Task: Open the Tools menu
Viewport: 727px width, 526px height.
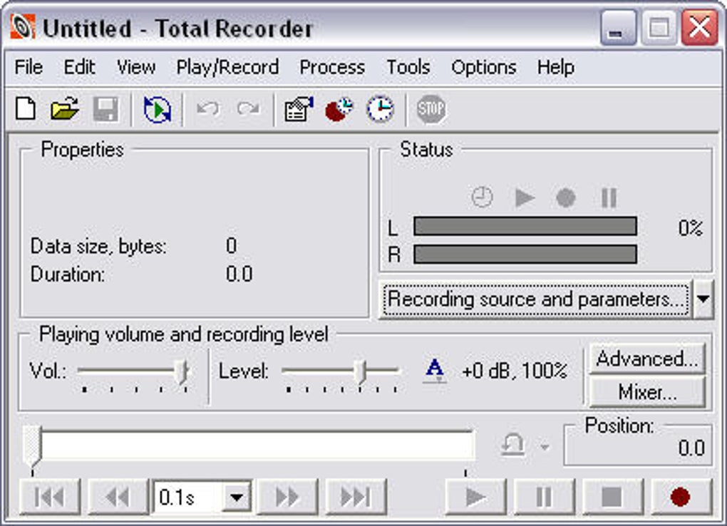Action: (x=408, y=67)
